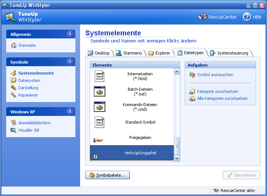Click the Freigegeben hand icon

tap(98, 140)
